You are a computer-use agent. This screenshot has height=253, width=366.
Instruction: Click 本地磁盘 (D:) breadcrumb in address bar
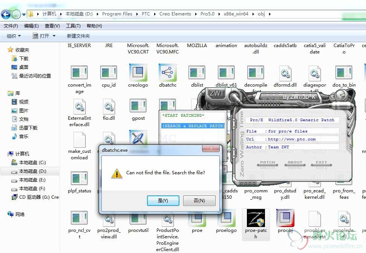click(x=79, y=14)
